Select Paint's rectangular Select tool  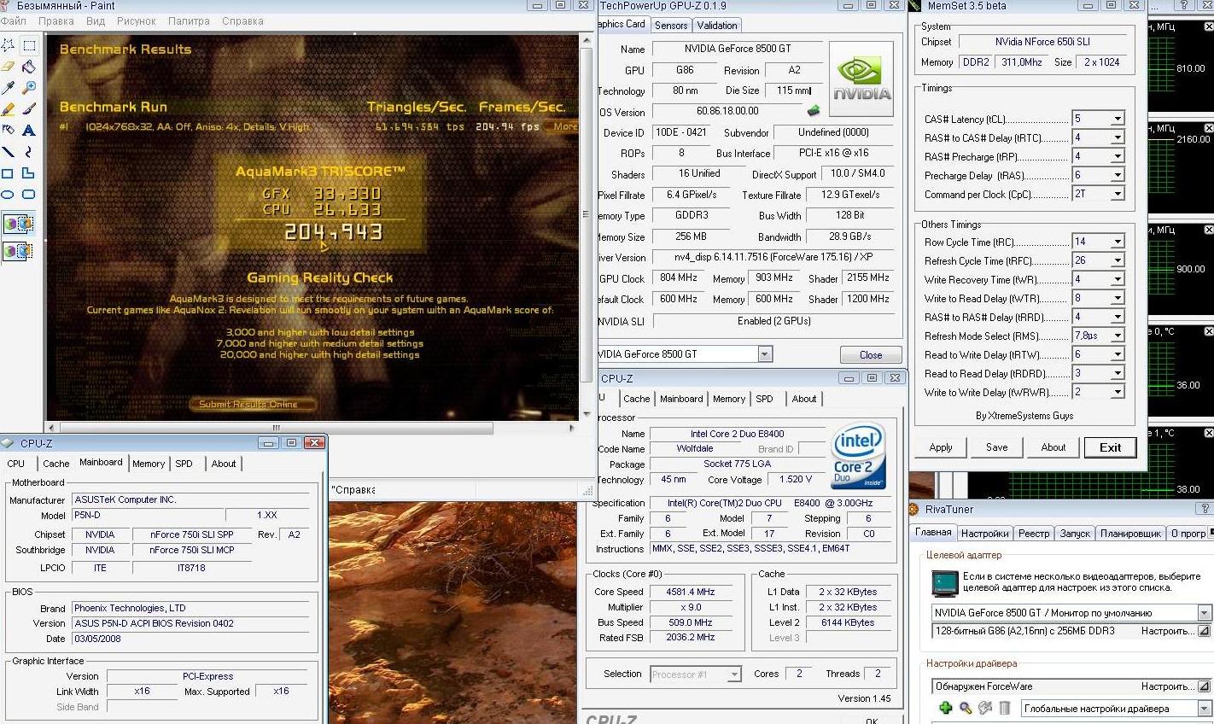[28, 45]
